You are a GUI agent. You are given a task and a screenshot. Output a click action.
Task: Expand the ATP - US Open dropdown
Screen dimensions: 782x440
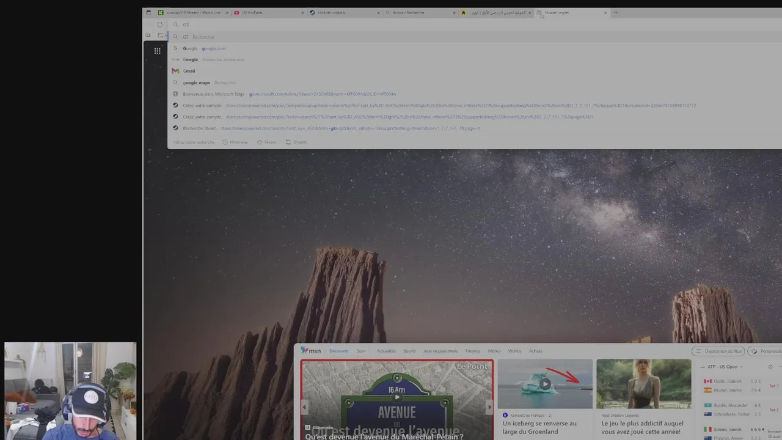coord(725,367)
